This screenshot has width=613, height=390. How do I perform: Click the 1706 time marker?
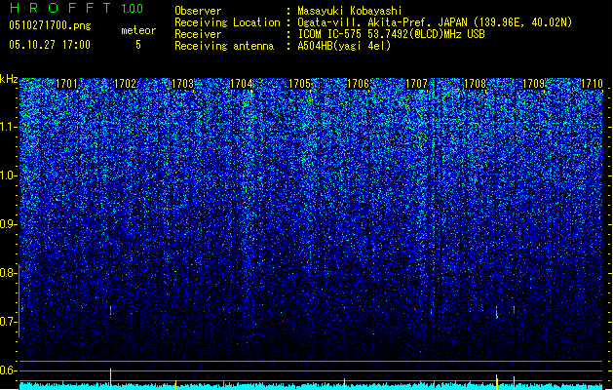[359, 84]
